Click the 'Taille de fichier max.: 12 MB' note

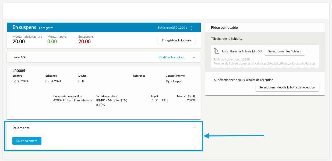(x=232, y=59)
